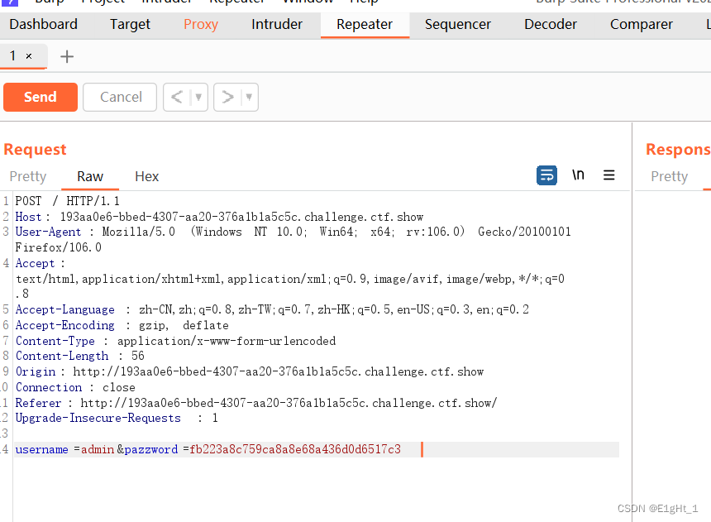The width and height of the screenshot is (711, 522).
Task: Switch the Request view to Raw
Action: (x=90, y=176)
